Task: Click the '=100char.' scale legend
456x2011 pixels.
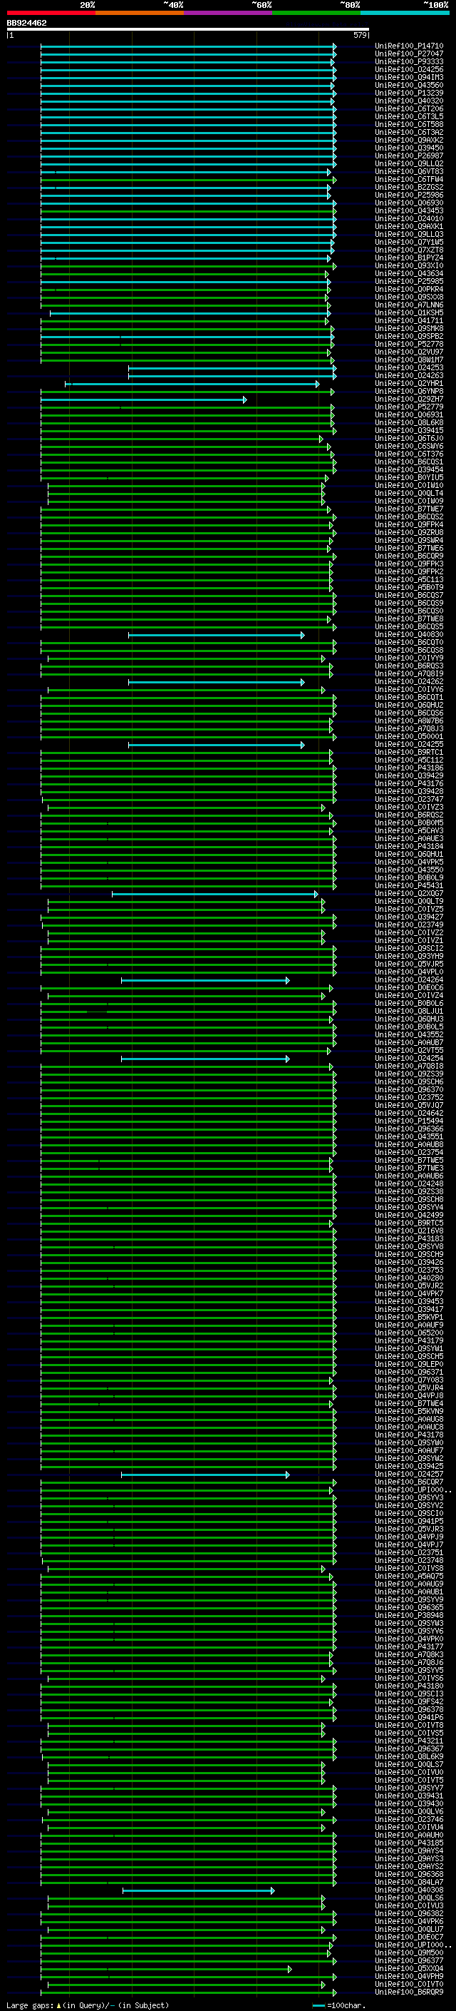Action: click(x=338, y=2005)
